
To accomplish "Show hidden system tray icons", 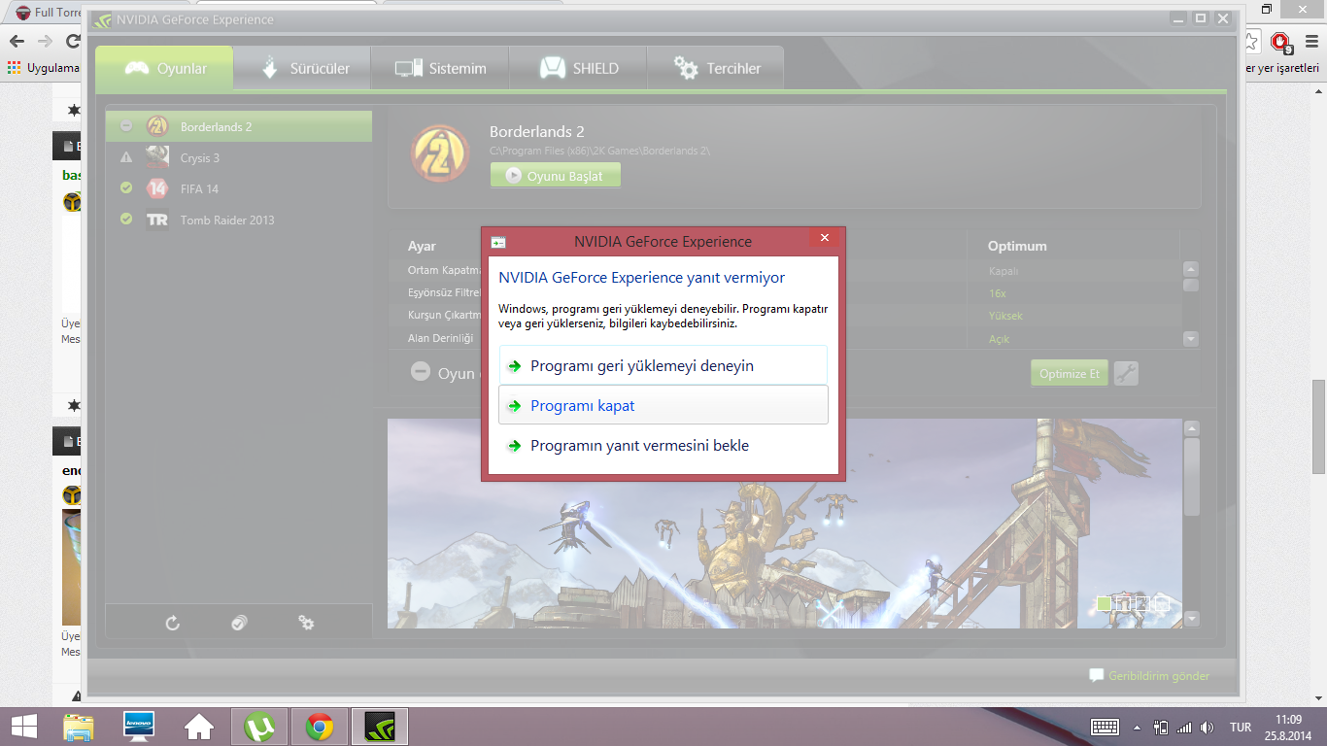I will 1137,727.
